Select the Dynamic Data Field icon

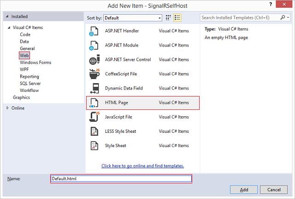tap(94, 88)
